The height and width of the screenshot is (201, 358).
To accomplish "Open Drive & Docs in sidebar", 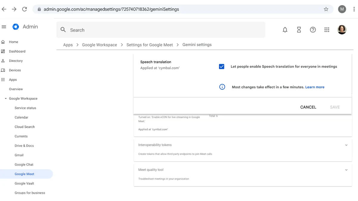I will pyautogui.click(x=24, y=146).
